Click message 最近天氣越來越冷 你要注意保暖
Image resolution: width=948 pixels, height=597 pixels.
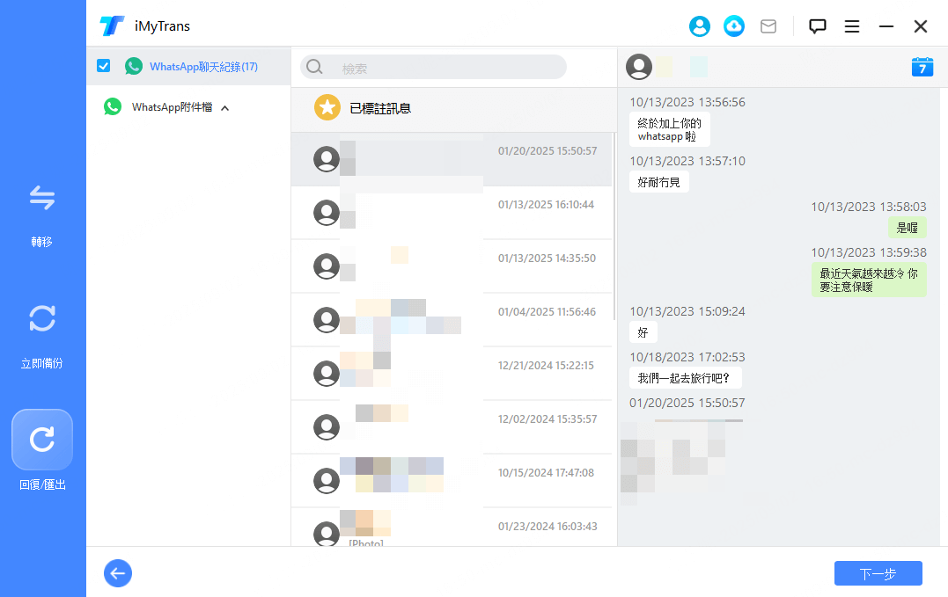click(x=868, y=280)
